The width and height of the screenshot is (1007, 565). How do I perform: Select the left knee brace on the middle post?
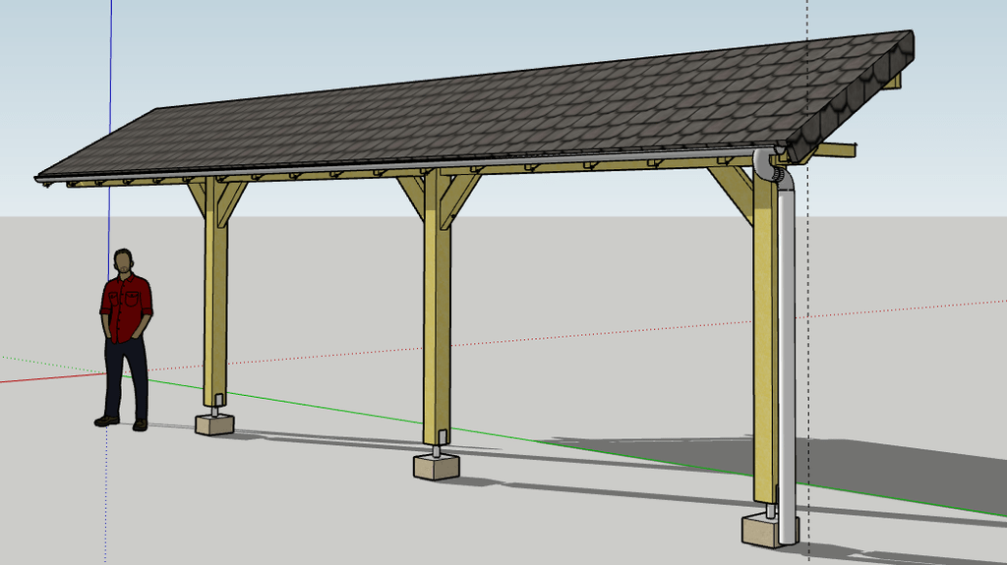(x=411, y=198)
